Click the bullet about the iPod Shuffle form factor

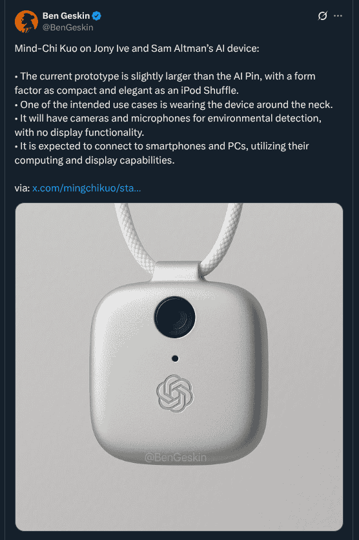tap(165, 83)
